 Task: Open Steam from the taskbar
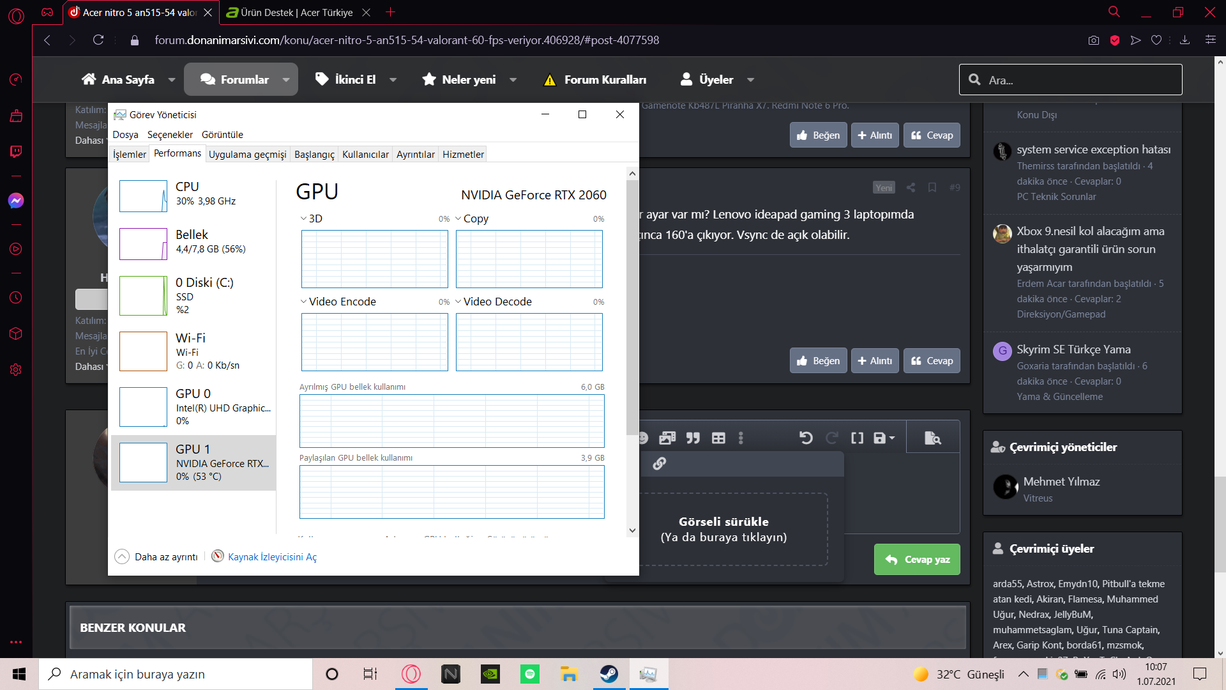point(609,674)
